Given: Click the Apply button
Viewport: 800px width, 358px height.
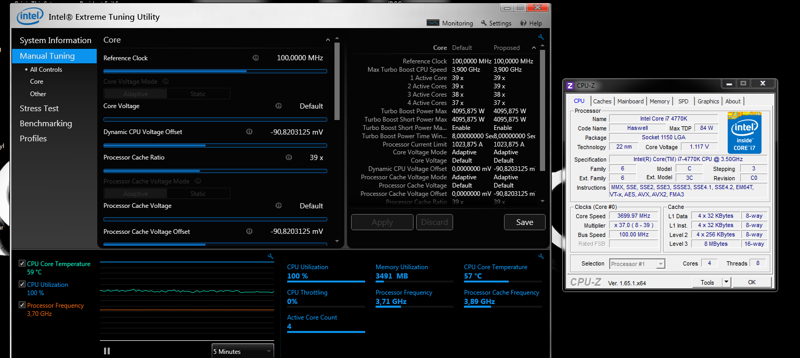Looking at the screenshot, I should coord(382,222).
